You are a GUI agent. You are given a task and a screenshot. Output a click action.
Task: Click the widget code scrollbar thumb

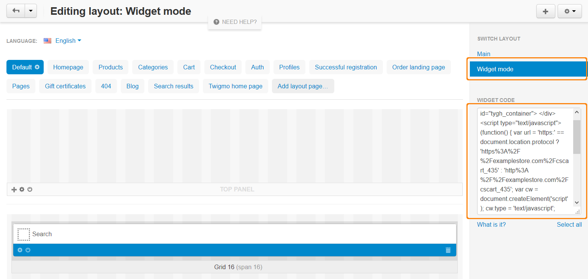pos(577,137)
